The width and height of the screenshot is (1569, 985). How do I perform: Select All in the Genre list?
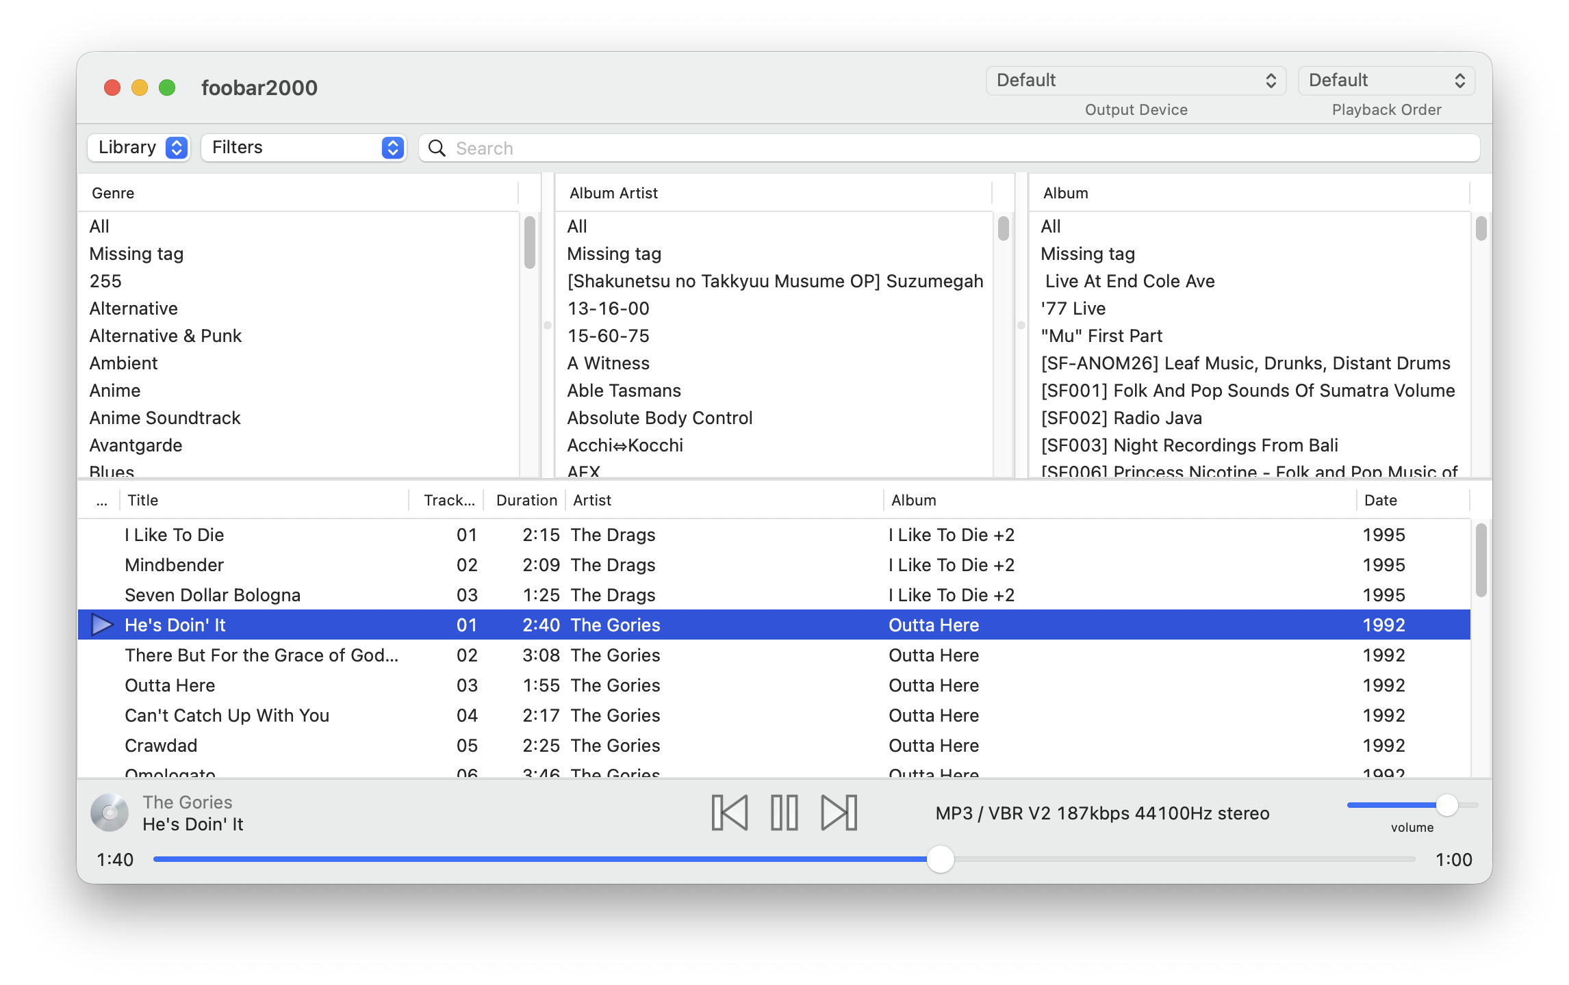click(x=298, y=226)
